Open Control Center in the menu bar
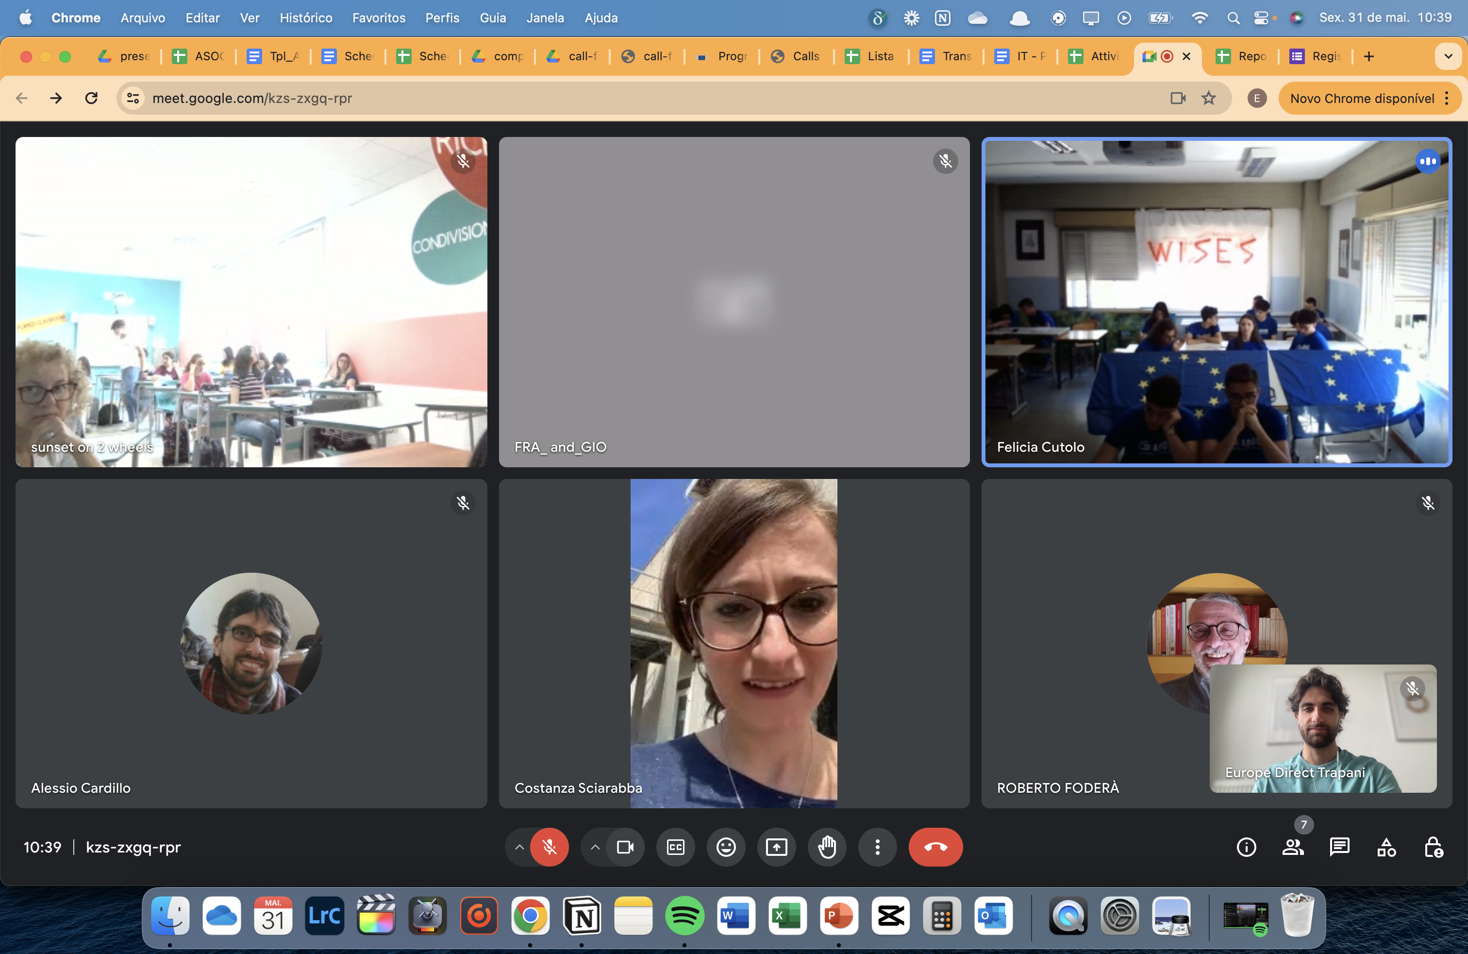 pyautogui.click(x=1261, y=18)
